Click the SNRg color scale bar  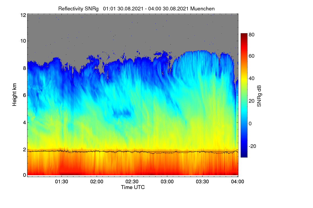244,95
